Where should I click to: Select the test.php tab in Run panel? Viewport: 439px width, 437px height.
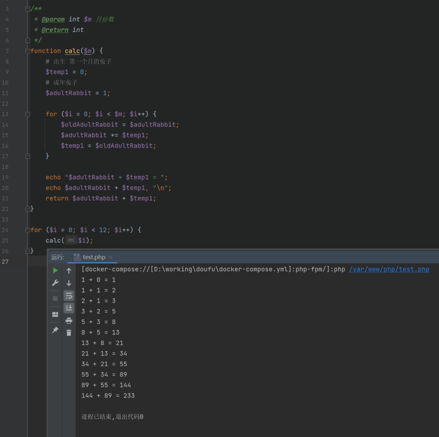pyautogui.click(x=94, y=257)
